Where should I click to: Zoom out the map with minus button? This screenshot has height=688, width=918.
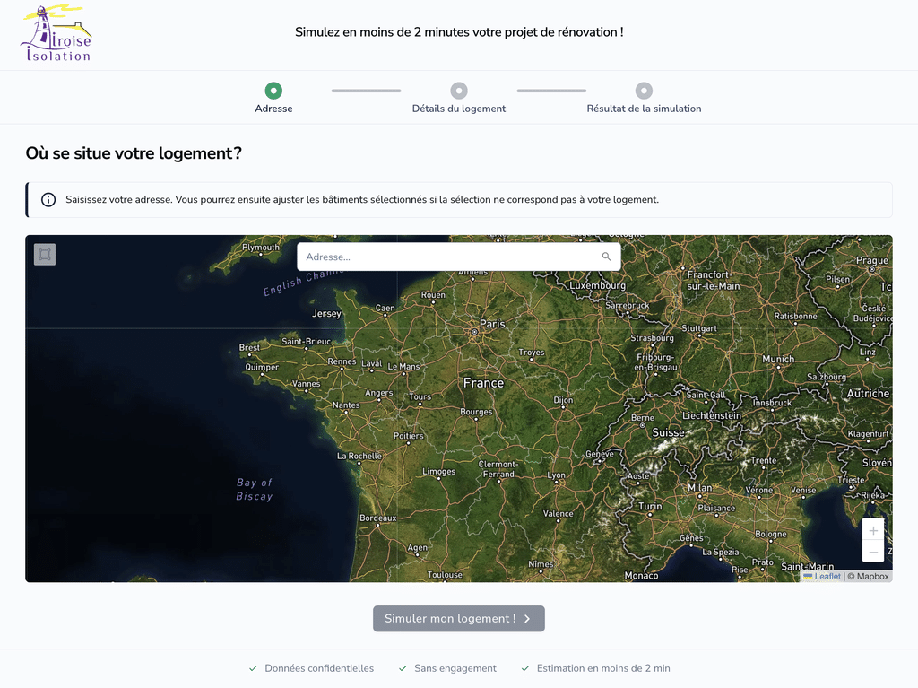pyautogui.click(x=873, y=552)
